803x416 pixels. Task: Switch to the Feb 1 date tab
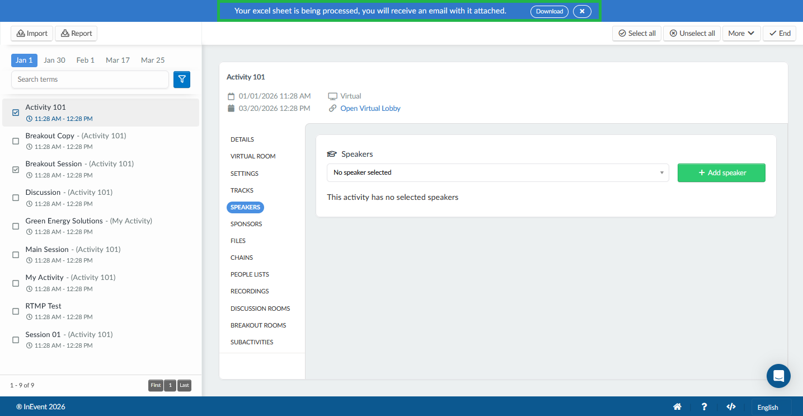(x=86, y=60)
